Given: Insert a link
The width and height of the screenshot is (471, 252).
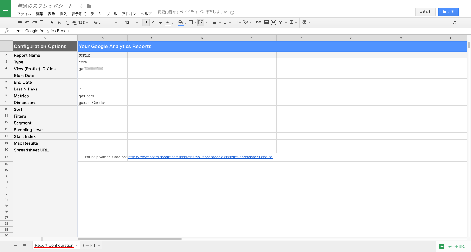Looking at the screenshot, I should (259, 22).
